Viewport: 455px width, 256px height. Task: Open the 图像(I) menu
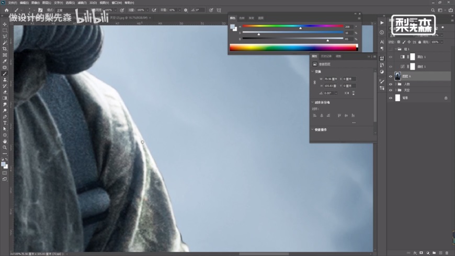(x=35, y=3)
